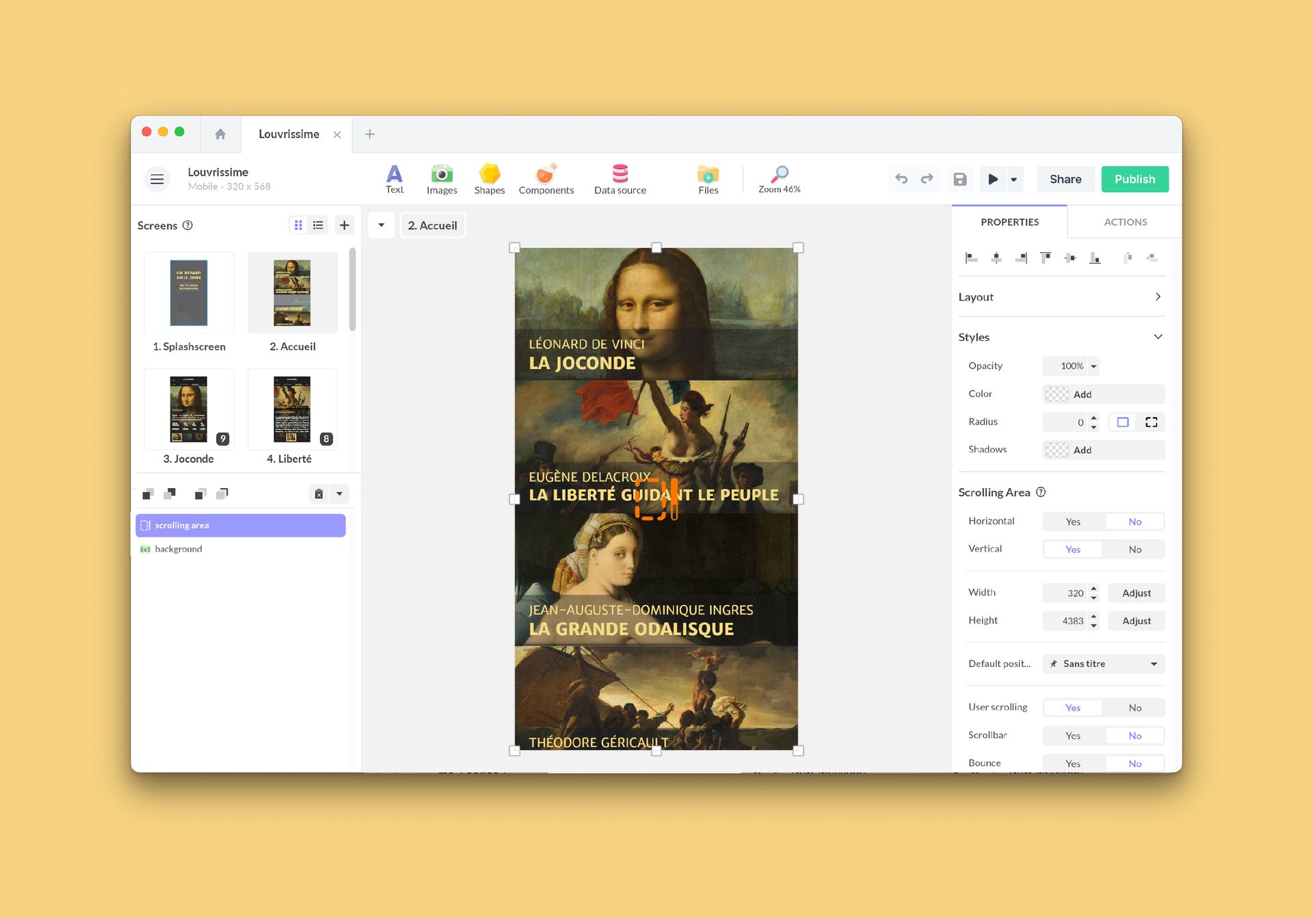Viewport: 1313px width, 918px height.
Task: Click the Undo arrow icon
Action: tap(901, 179)
